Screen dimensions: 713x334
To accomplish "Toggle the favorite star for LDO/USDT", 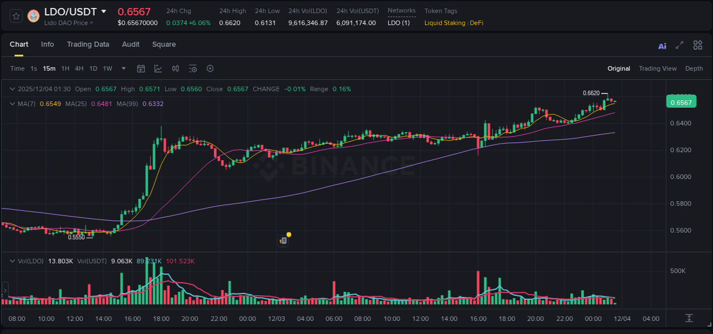I will pyautogui.click(x=15, y=16).
